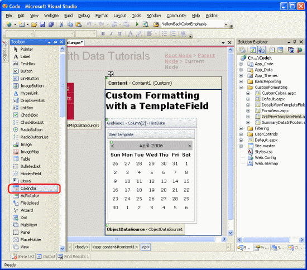This screenshot has height=270, width=307.
Task: Click the <body> tag navigator button
Action: click(x=81, y=247)
